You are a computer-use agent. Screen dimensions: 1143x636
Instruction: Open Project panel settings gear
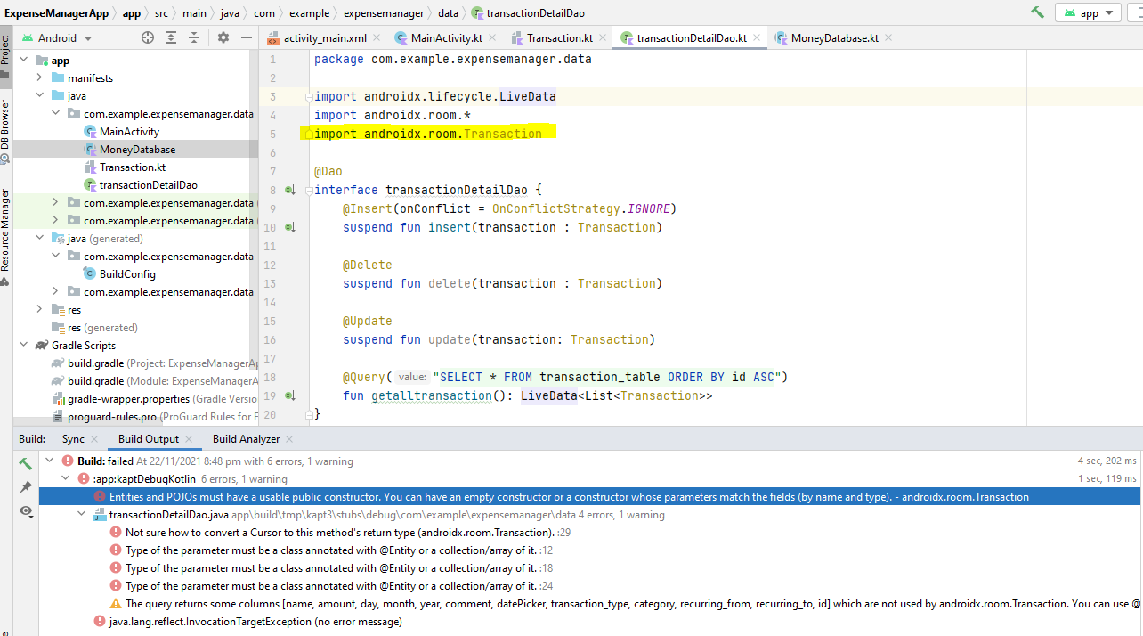click(x=223, y=37)
